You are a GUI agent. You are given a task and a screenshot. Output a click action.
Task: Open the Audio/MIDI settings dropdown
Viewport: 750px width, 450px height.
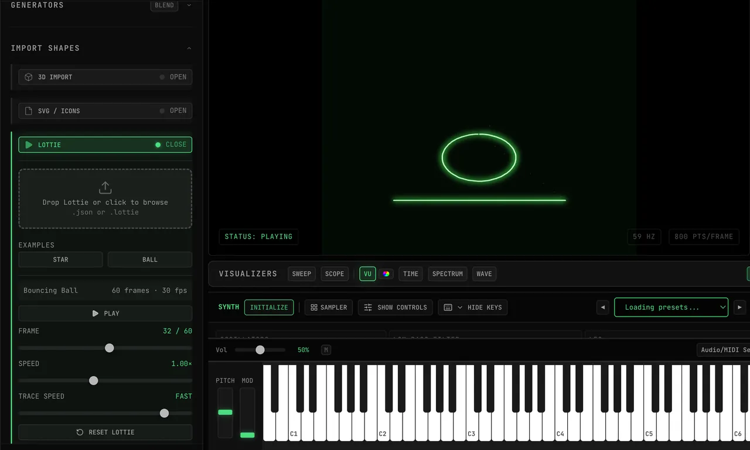(724, 350)
